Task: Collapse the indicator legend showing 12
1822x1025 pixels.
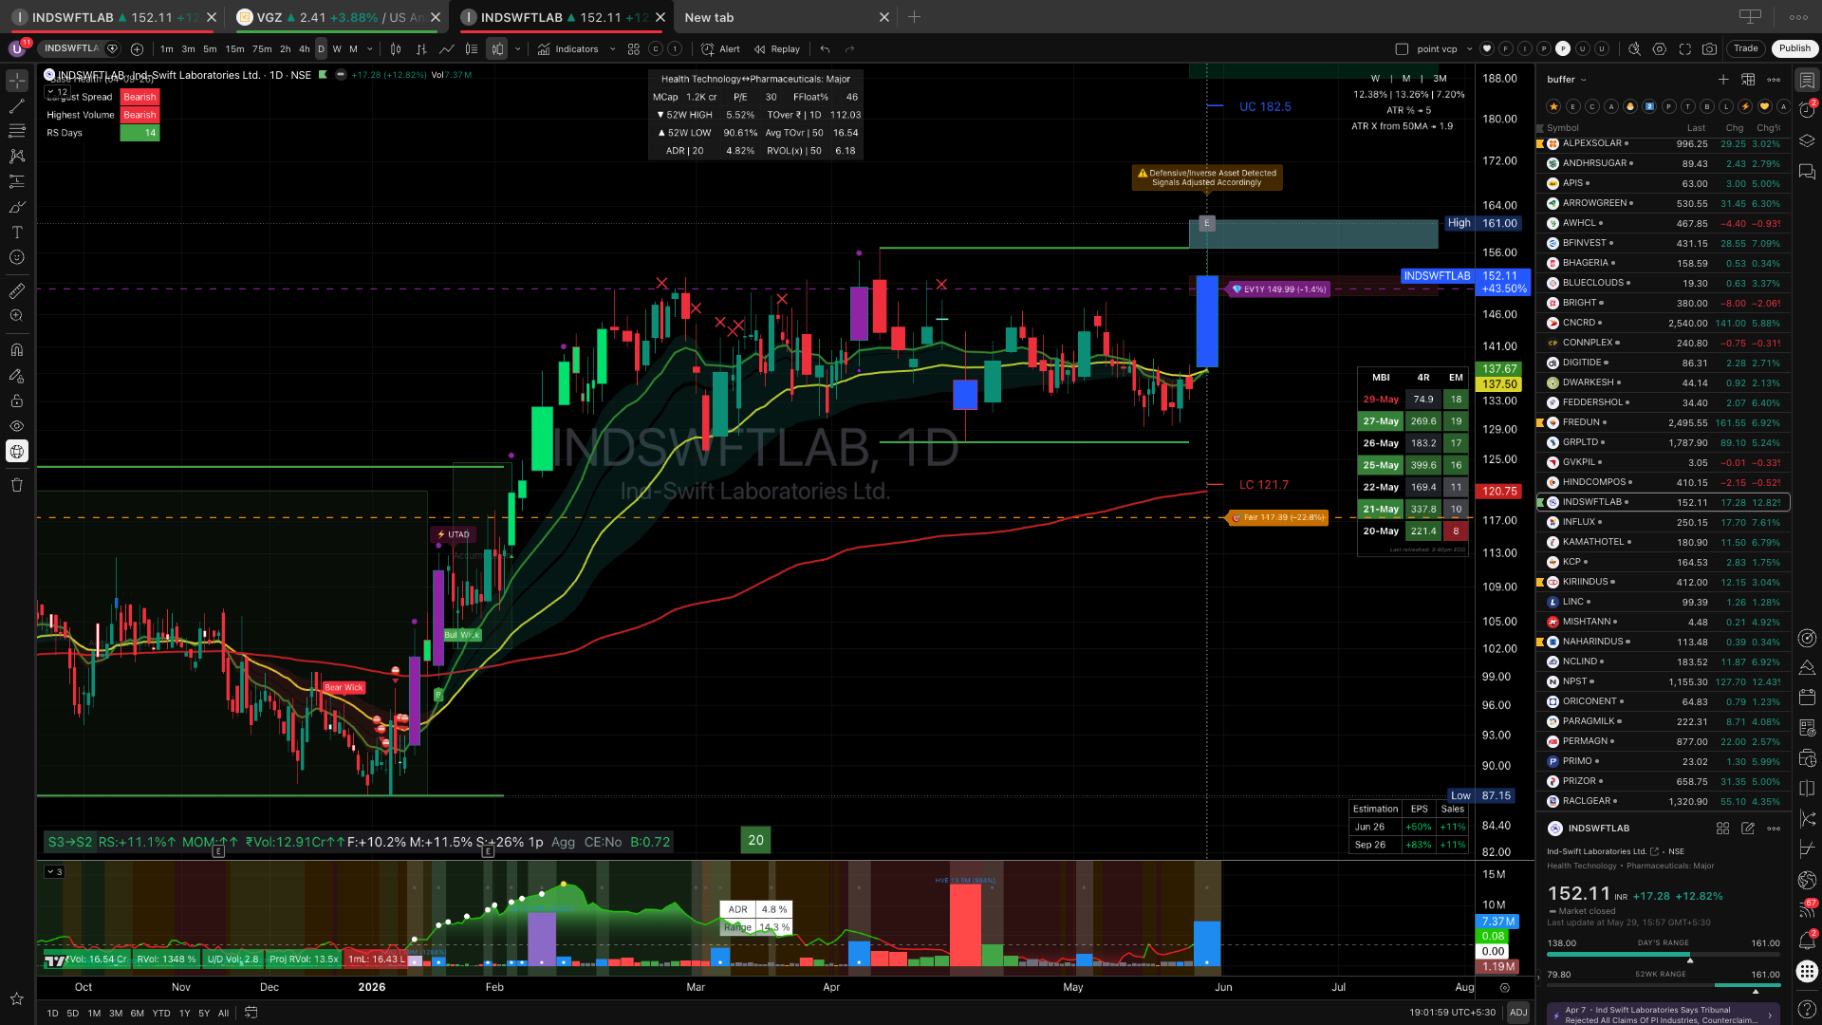Action: point(57,92)
